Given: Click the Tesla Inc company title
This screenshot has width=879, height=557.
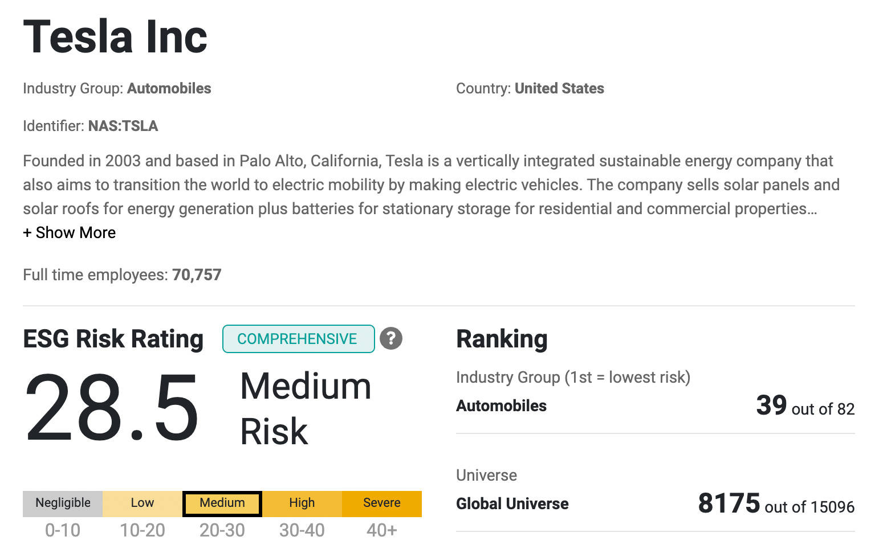Looking at the screenshot, I should point(115,37).
